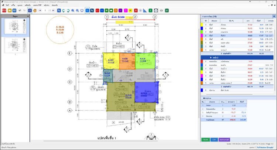Click the zoom in magnifier icon
277x150 pixels.
click(x=72, y=10)
